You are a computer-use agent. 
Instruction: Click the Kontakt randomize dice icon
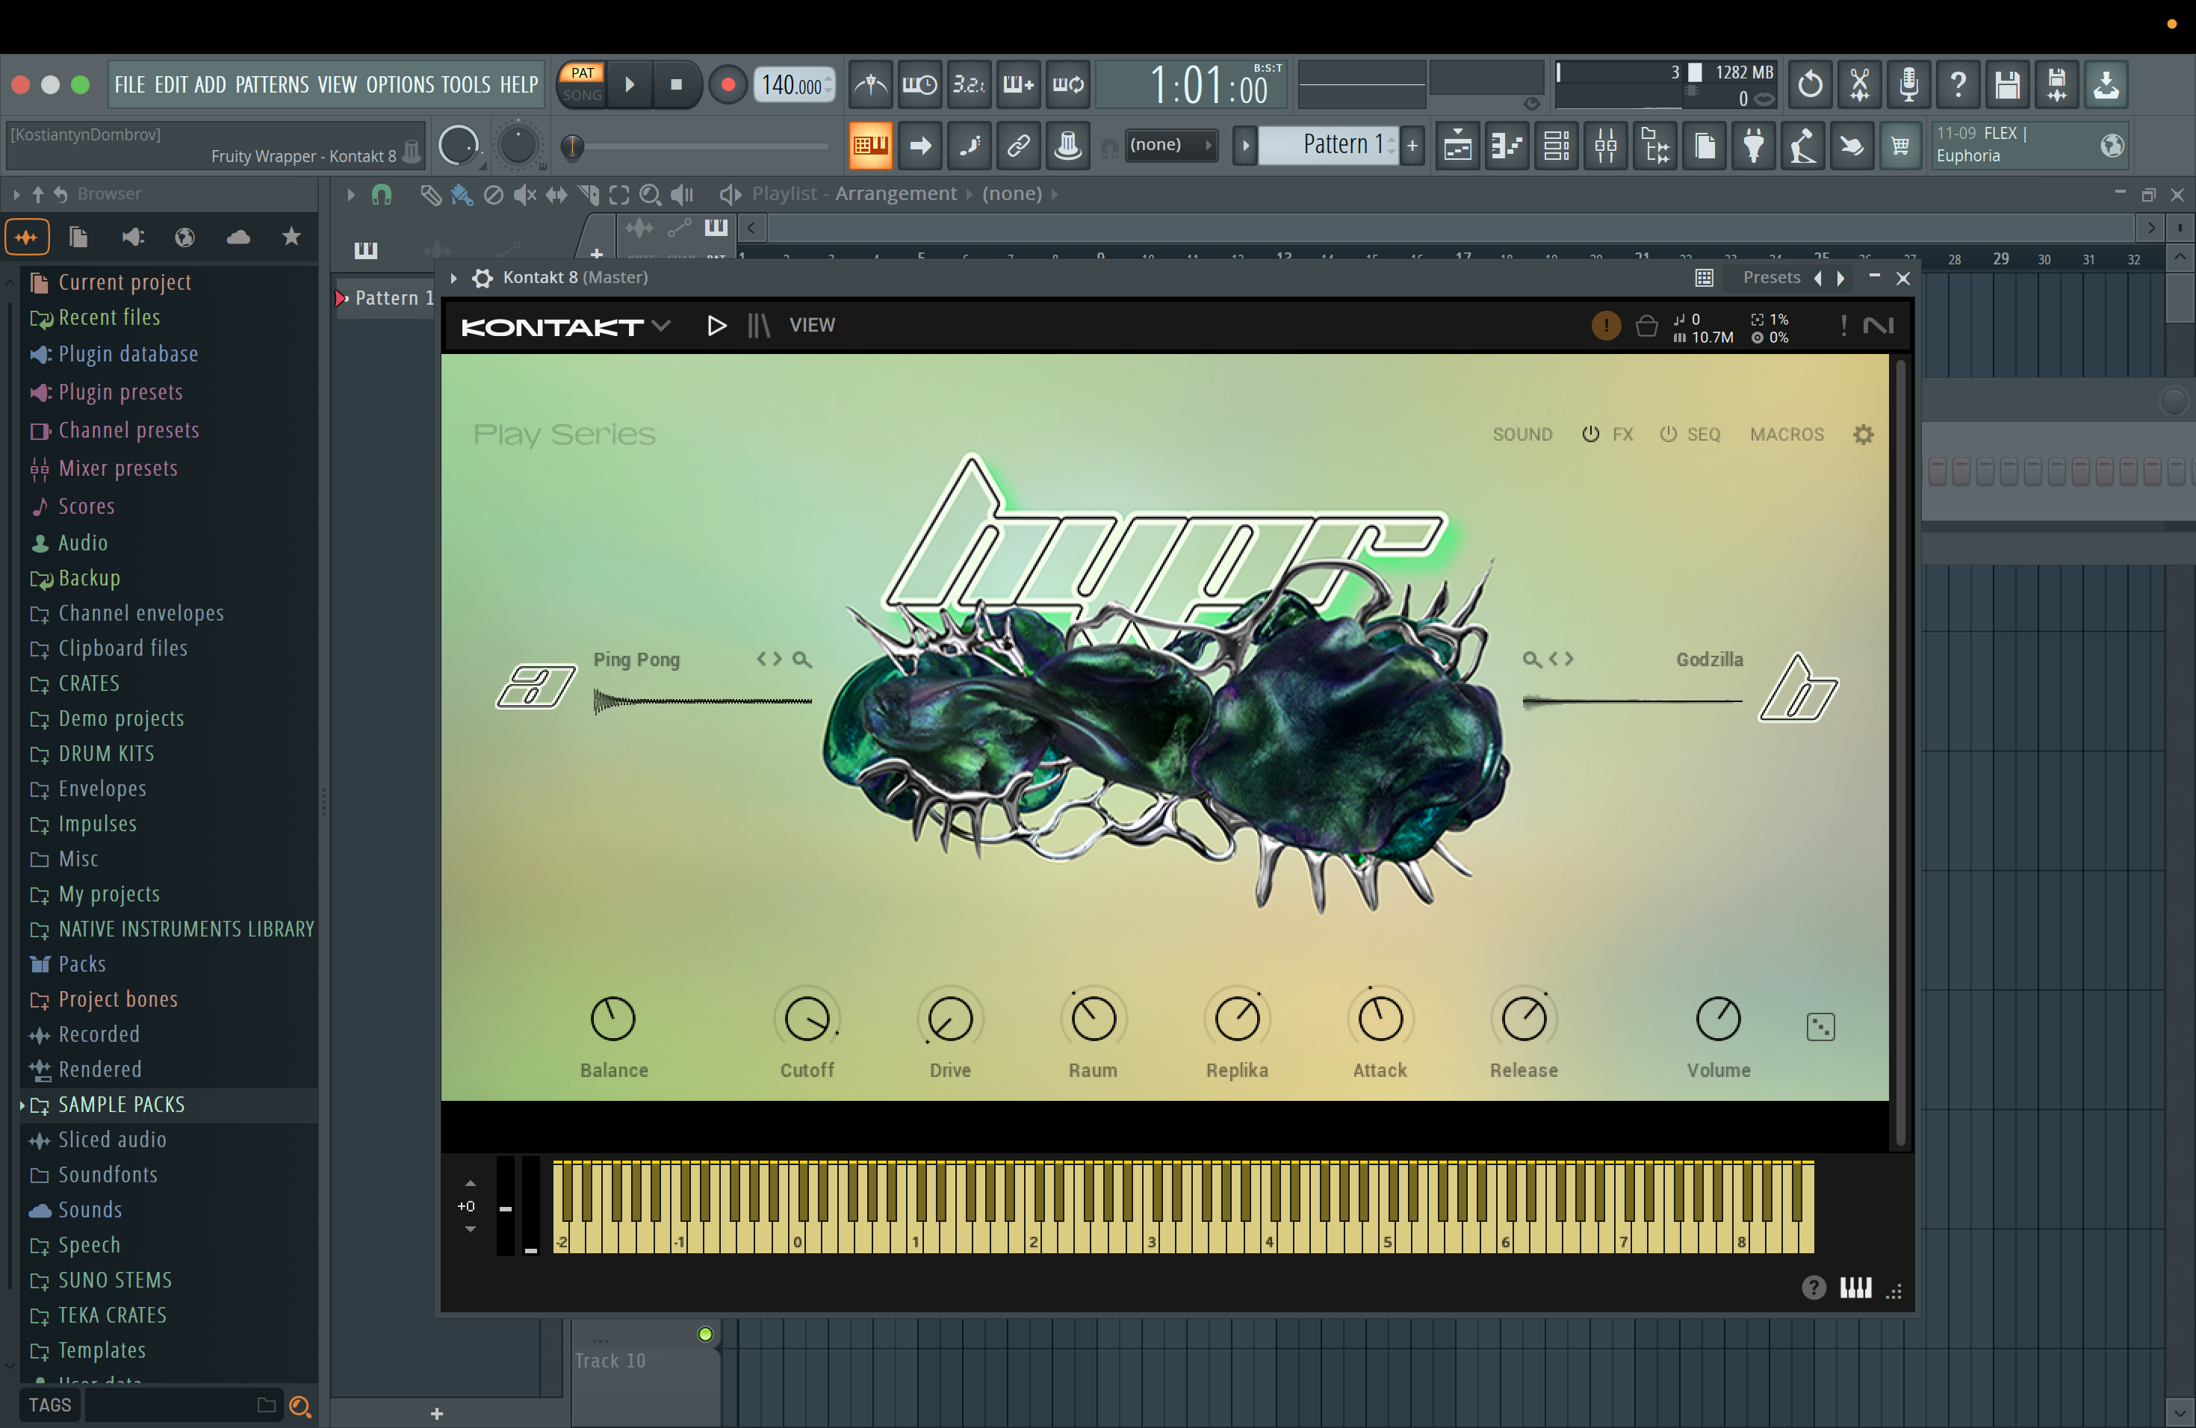[1820, 1027]
